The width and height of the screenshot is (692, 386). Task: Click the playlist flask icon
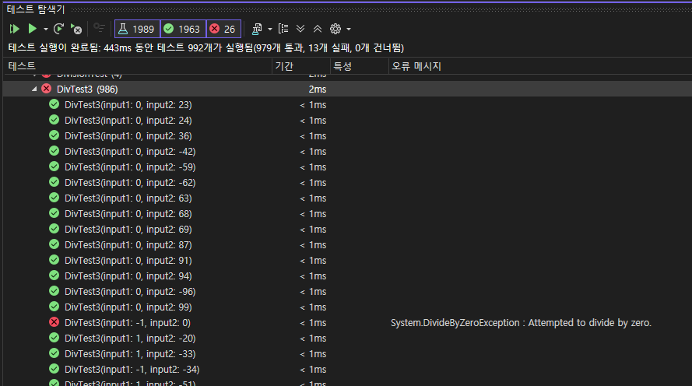point(257,29)
